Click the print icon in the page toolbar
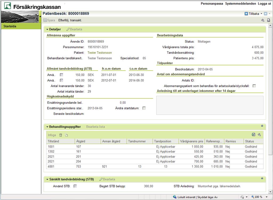Viewport: 273px width, 200px height. pyautogui.click(x=268, y=20)
